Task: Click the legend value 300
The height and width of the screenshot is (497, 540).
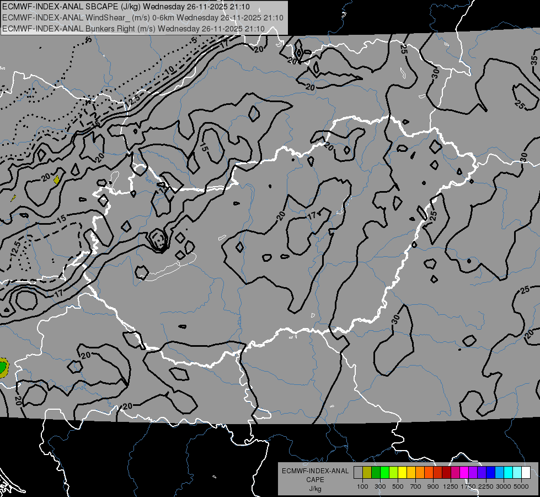Action: [380, 487]
